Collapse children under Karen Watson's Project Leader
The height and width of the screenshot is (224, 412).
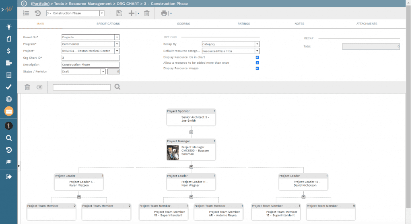79,197
